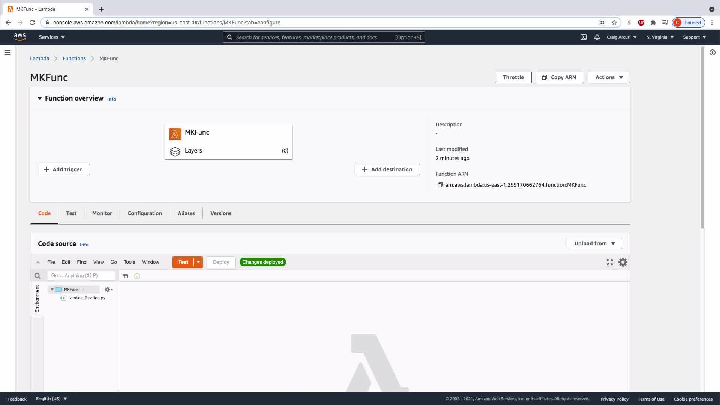Click the notifications bell icon
Image resolution: width=720 pixels, height=405 pixels.
point(597,37)
